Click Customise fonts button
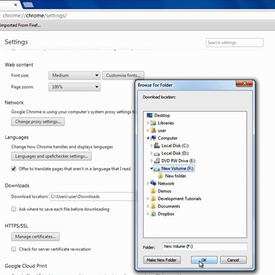275x275 pixels. pyautogui.click(x=123, y=75)
